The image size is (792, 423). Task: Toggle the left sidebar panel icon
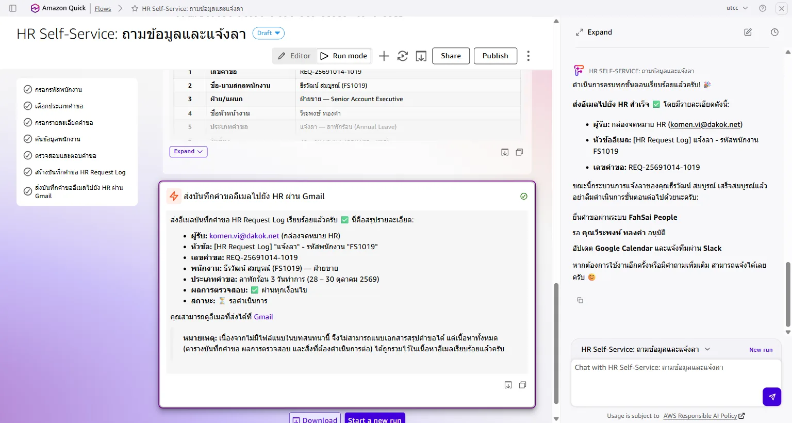click(x=13, y=8)
